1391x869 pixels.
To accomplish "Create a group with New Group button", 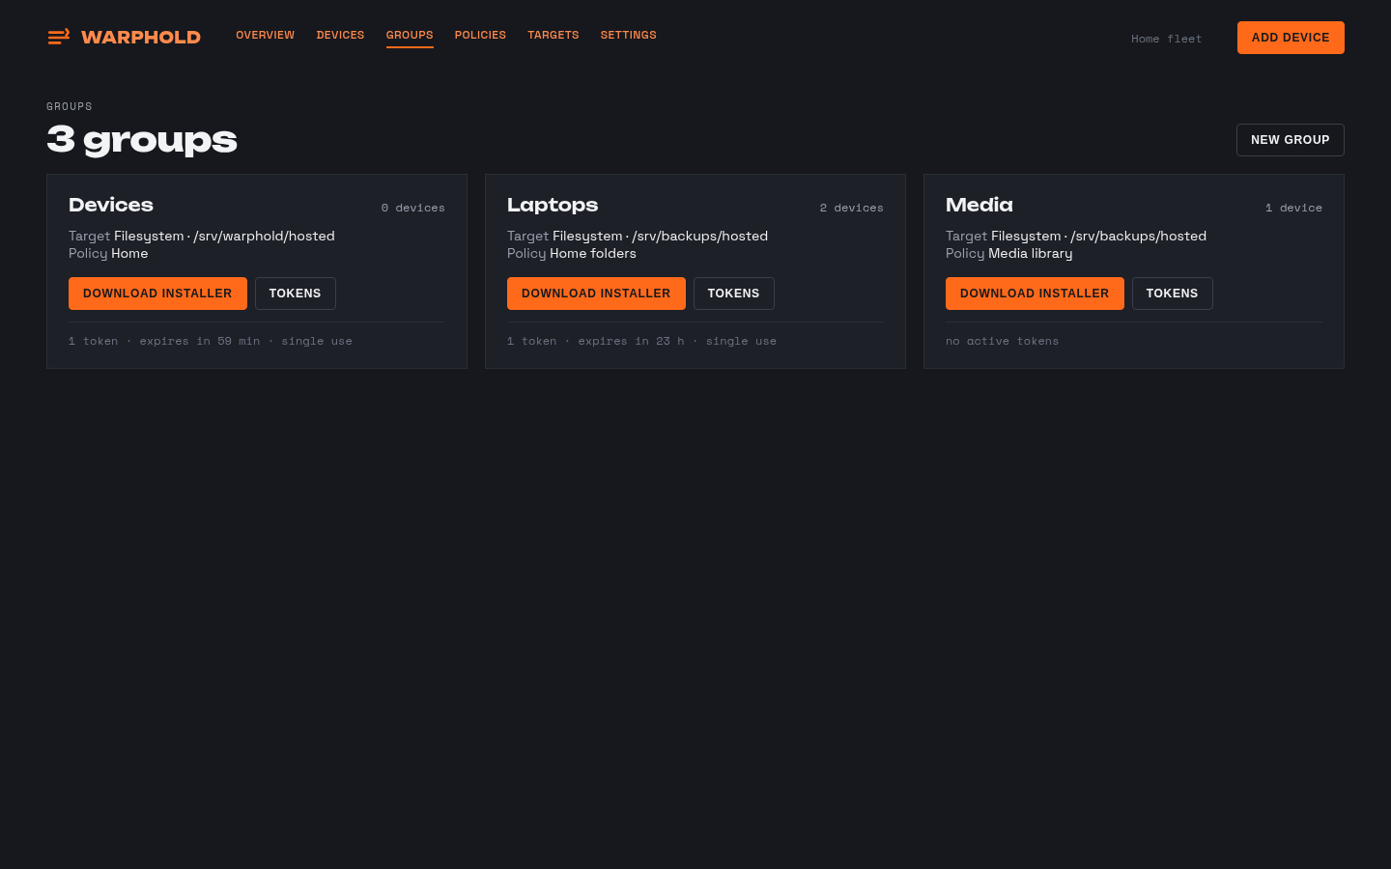I will pos(1291,140).
